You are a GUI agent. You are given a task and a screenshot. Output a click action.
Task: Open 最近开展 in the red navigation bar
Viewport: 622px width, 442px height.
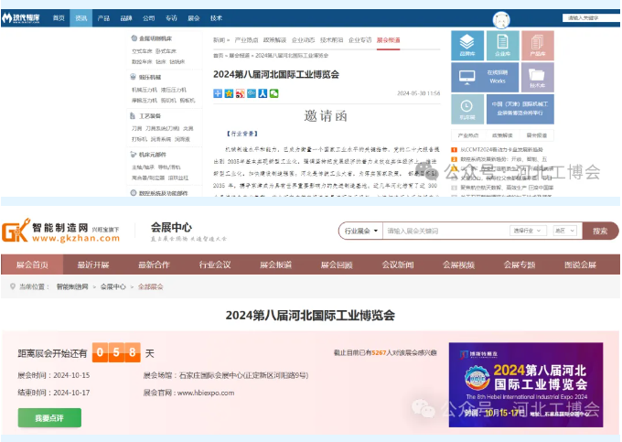pos(93,264)
